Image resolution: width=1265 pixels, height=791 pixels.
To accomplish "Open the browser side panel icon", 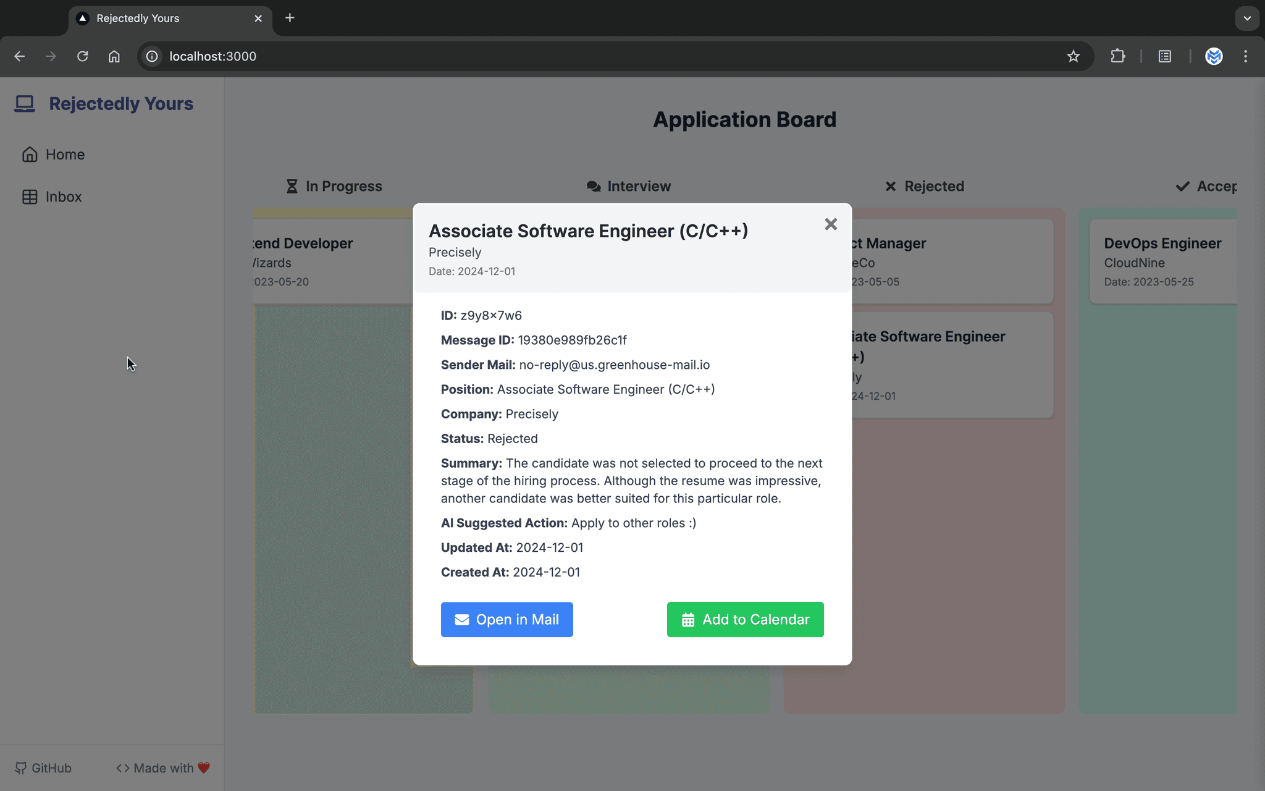I will click(x=1164, y=56).
